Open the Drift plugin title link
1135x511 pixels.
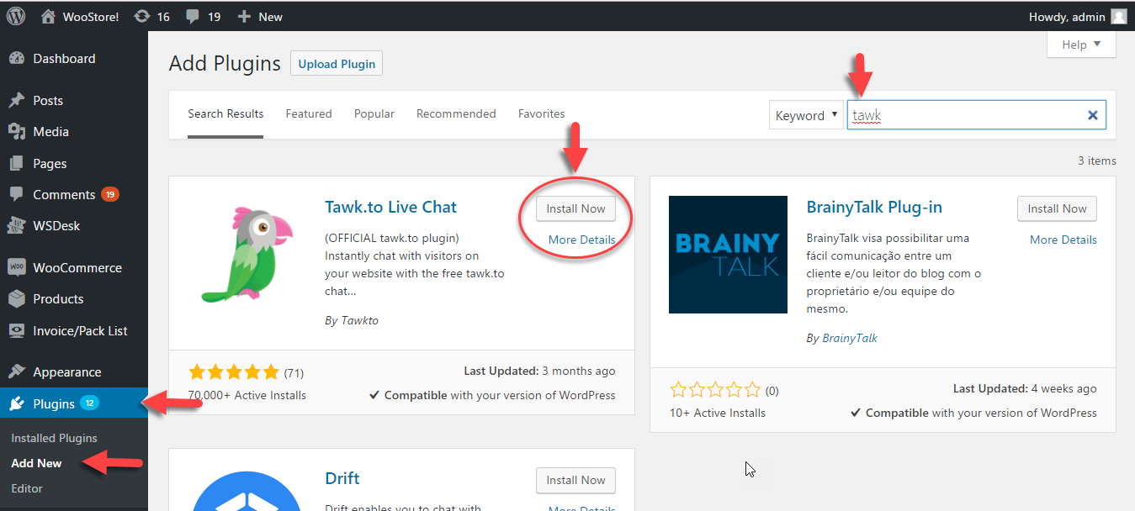tap(342, 478)
